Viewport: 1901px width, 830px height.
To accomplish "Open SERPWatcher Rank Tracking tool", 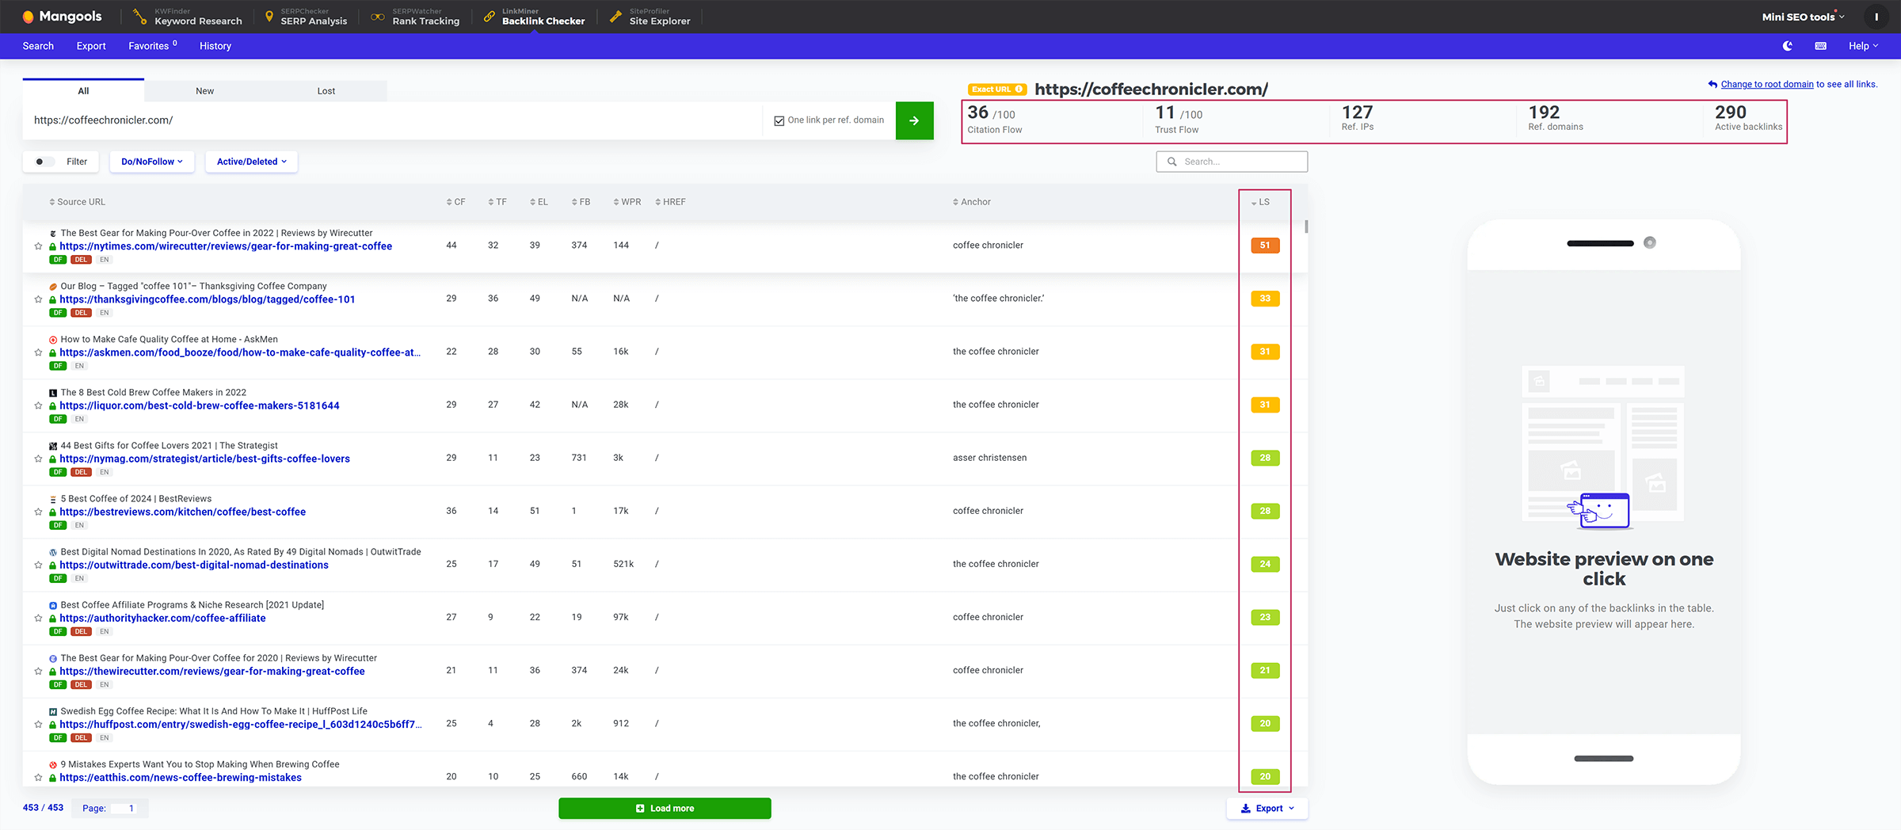I will (416, 17).
